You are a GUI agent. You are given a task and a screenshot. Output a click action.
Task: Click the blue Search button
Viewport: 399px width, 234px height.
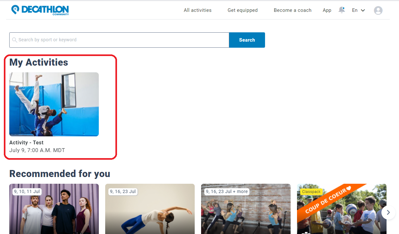(x=247, y=40)
